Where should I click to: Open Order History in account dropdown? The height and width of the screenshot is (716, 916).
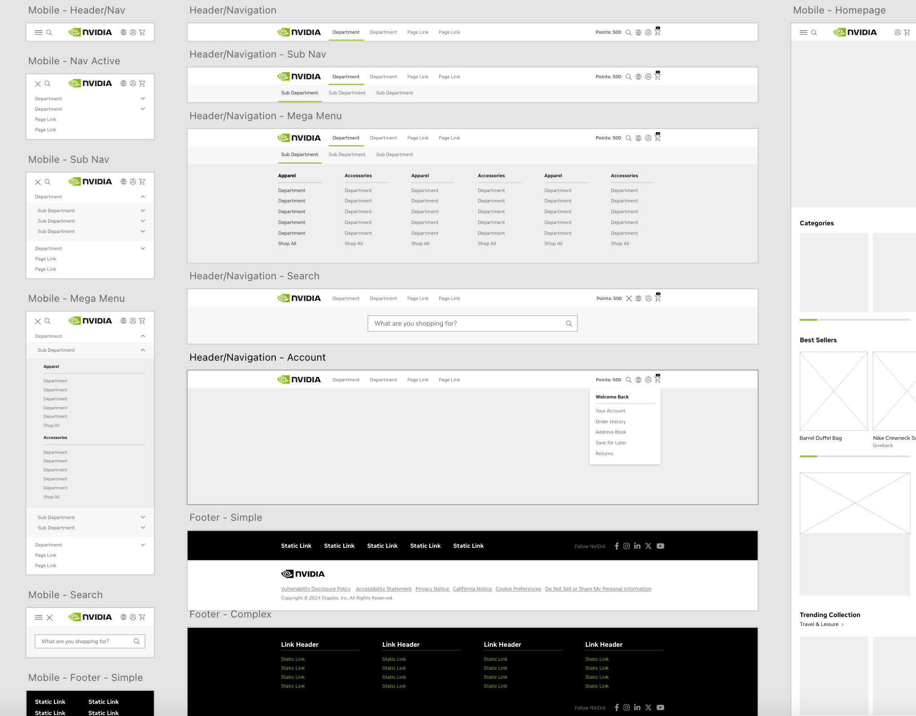[611, 422]
